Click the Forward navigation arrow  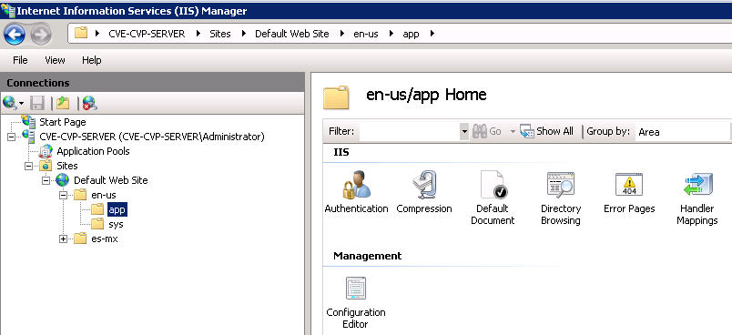click(x=41, y=34)
